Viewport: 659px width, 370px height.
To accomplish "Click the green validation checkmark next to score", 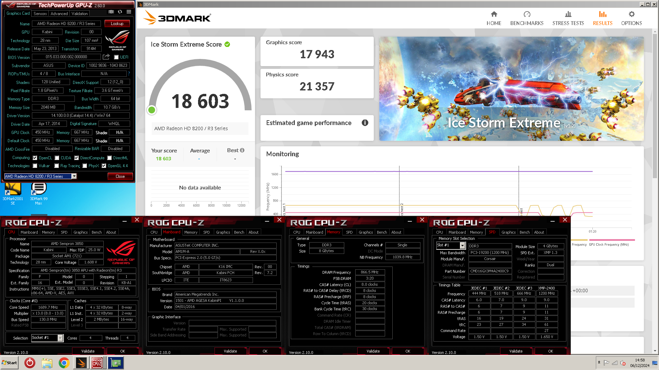I will point(227,45).
